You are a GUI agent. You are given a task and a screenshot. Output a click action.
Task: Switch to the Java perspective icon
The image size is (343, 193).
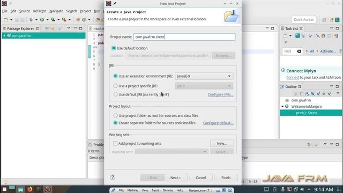(337, 20)
